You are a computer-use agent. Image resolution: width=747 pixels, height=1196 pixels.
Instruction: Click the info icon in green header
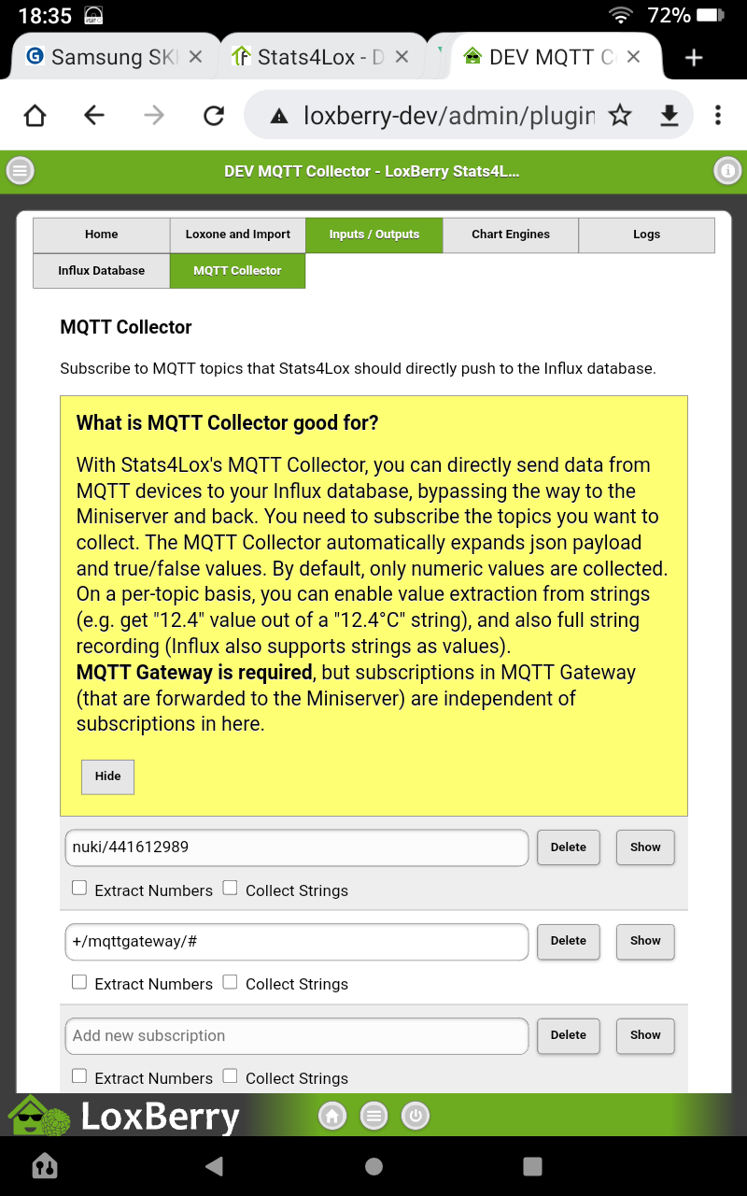(x=726, y=171)
